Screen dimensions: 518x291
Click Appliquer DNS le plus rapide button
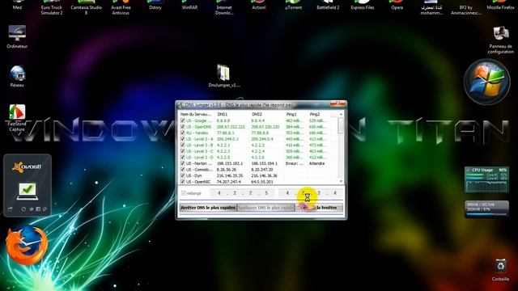click(266, 208)
